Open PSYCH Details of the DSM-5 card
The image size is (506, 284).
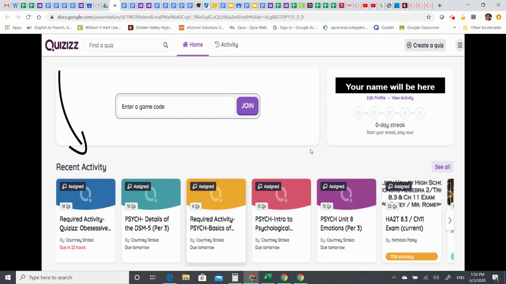(151, 220)
